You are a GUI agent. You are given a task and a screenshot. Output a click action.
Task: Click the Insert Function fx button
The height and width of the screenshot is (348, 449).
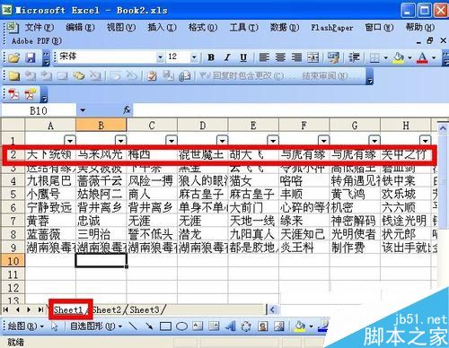(x=127, y=110)
